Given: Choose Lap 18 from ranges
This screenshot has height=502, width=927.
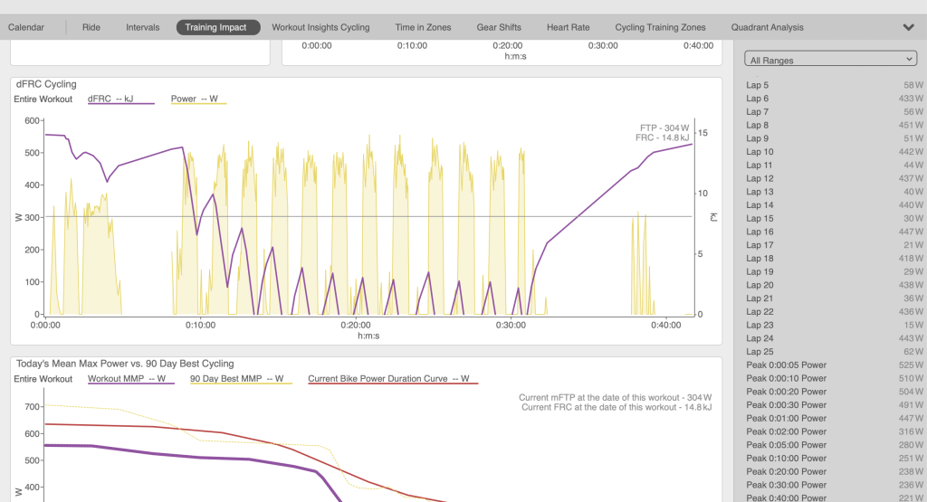Looking at the screenshot, I should point(834,259).
